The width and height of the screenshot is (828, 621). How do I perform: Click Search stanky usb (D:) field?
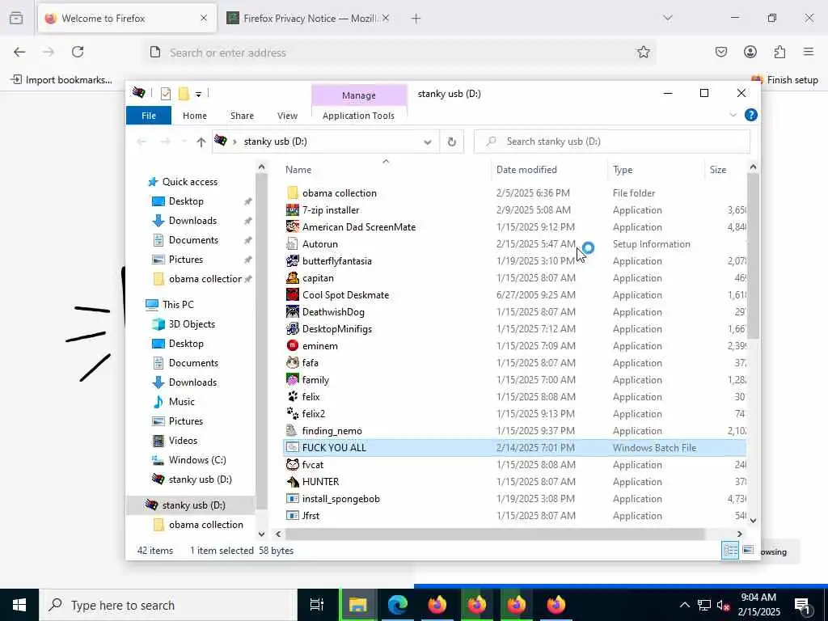612,142
